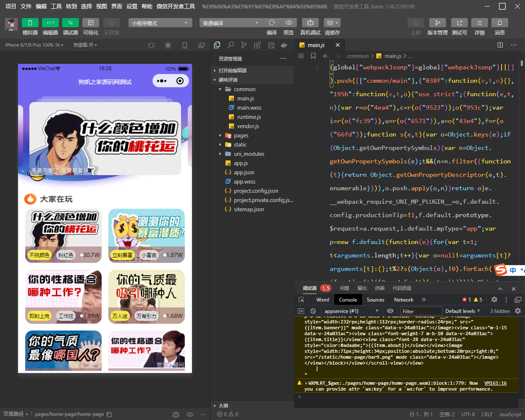Screen dimensions: 525x420
Task: Open the 工具 menu in the menu bar
Action: [56, 6]
